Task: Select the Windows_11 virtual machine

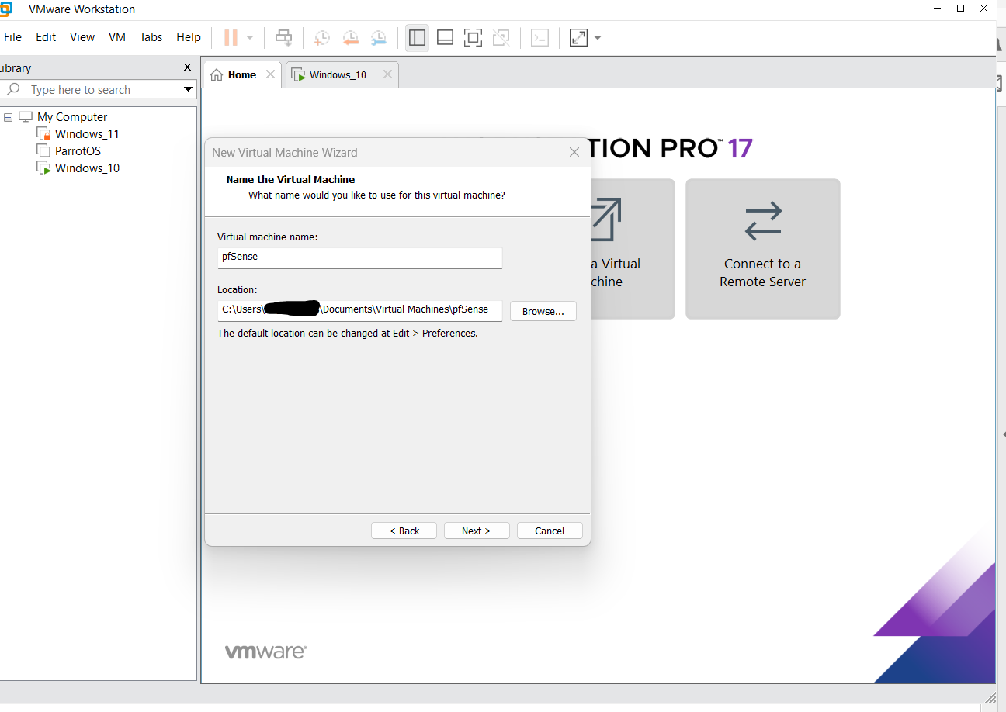Action: (x=87, y=134)
